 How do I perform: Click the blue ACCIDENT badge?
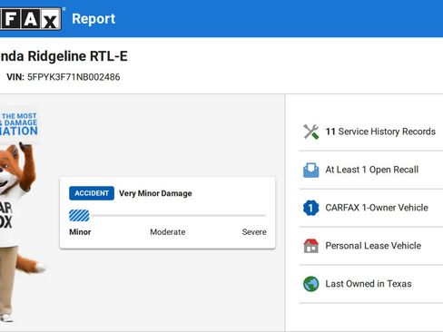pos(92,193)
